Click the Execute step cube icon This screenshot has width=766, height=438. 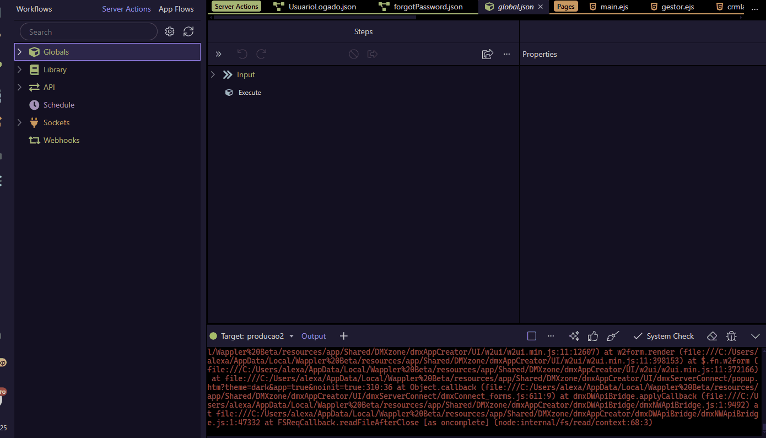pyautogui.click(x=229, y=92)
